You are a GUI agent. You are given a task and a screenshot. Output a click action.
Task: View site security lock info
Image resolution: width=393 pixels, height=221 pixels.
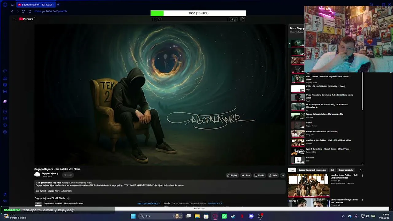tap(30, 11)
